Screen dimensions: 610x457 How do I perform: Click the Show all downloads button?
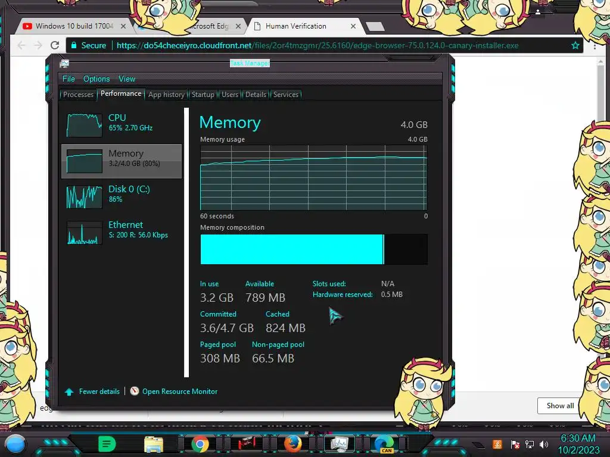pos(560,406)
